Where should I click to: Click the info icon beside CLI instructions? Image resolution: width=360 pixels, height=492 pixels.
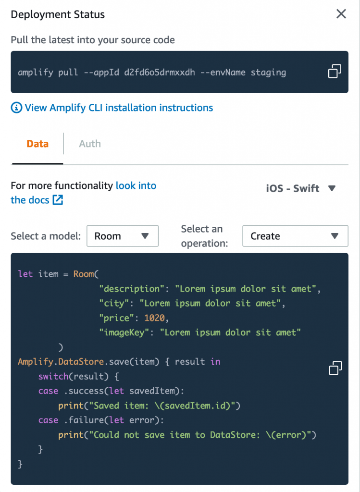(x=16, y=108)
